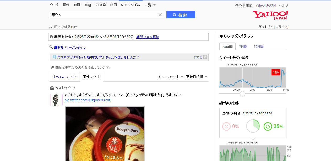Click the 絞り込んだ結果19件 result count text

pyautogui.click(x=63, y=27)
